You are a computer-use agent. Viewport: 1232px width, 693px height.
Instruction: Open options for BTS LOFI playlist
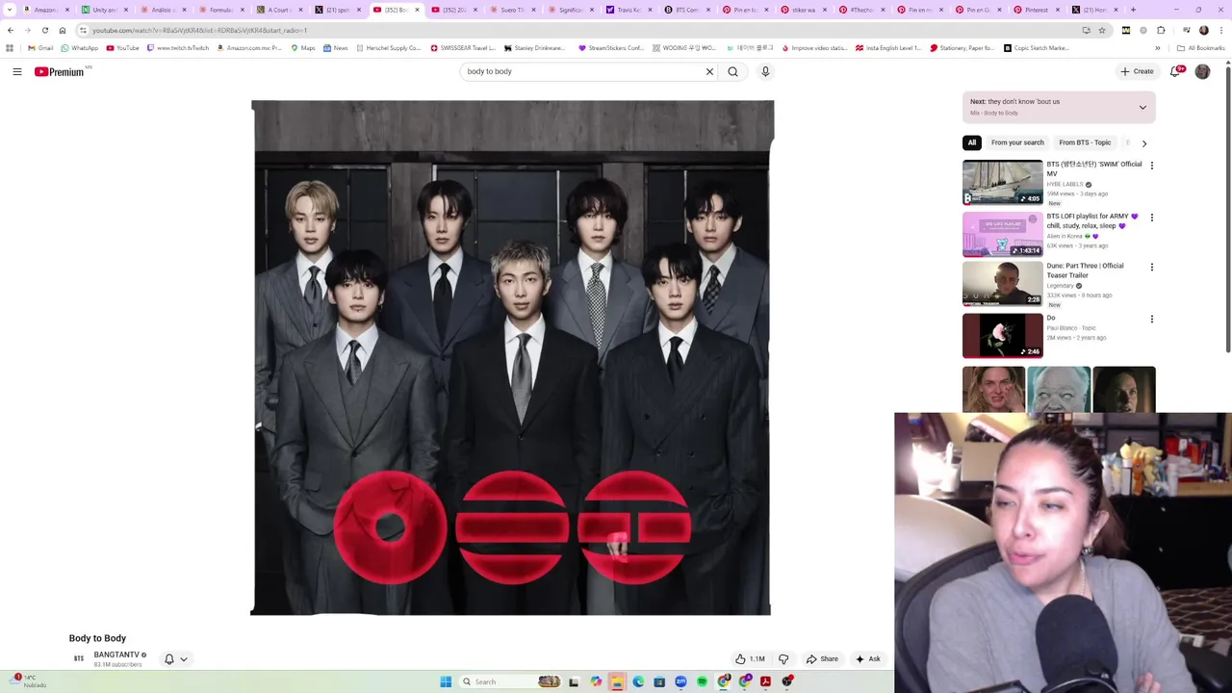(x=1152, y=218)
